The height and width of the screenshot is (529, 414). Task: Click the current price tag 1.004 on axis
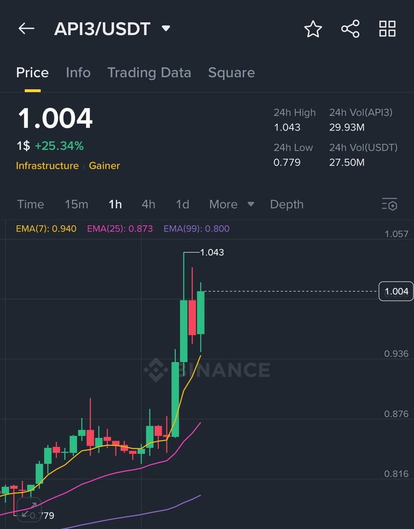pyautogui.click(x=396, y=291)
